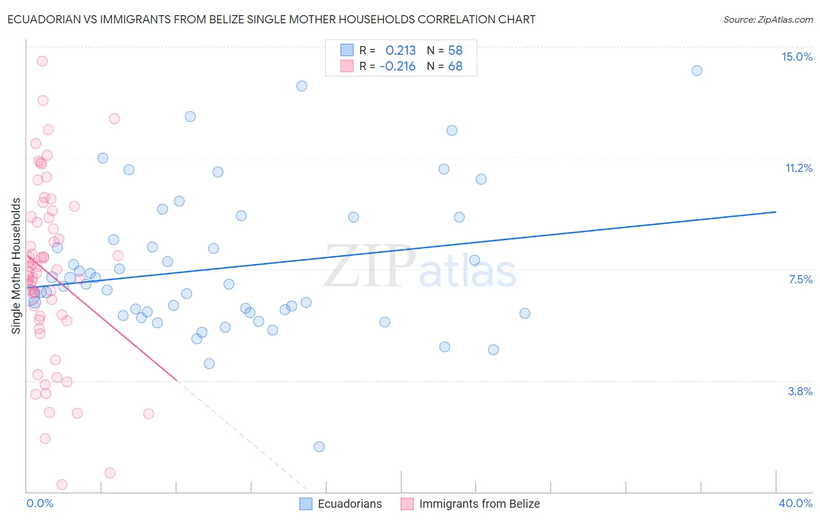
Task: Select the Immigrants from Belize legend label
Action: (x=479, y=504)
